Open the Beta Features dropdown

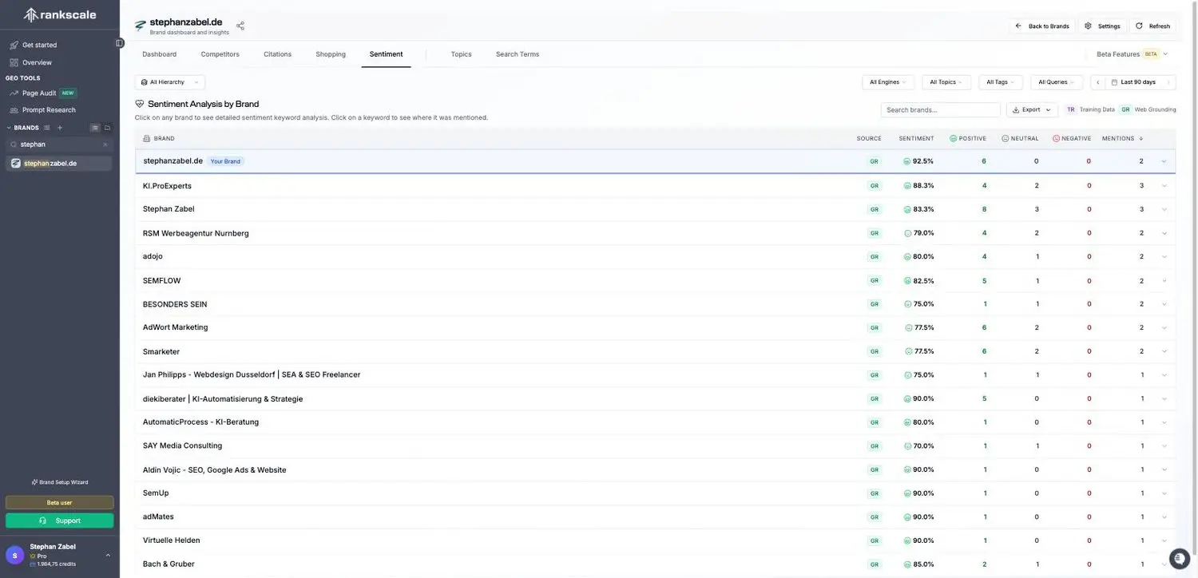click(x=1132, y=54)
